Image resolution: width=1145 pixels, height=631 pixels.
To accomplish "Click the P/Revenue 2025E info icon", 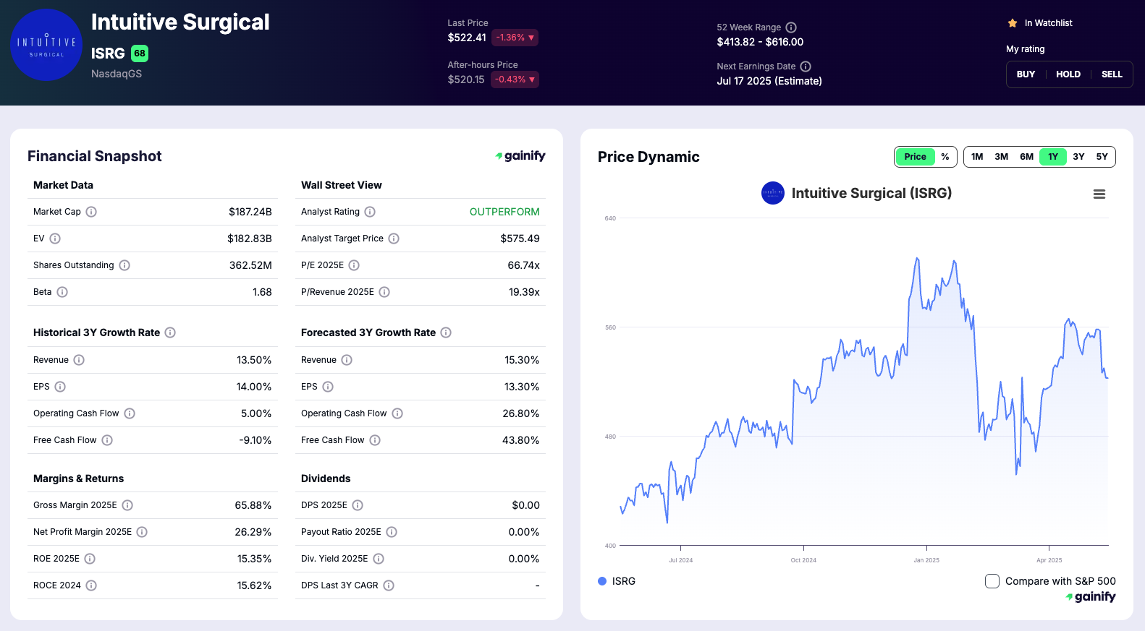I will (384, 292).
